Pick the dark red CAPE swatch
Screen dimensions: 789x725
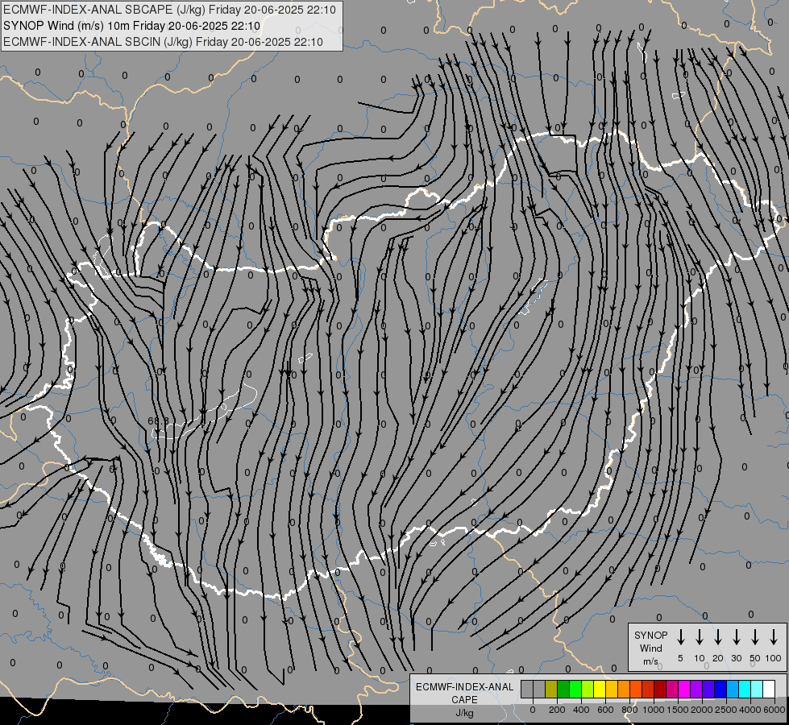660,689
